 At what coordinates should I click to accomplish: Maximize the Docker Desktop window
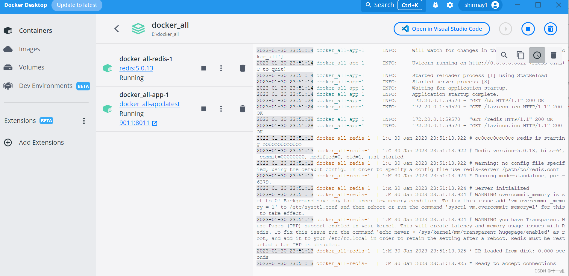(538, 5)
